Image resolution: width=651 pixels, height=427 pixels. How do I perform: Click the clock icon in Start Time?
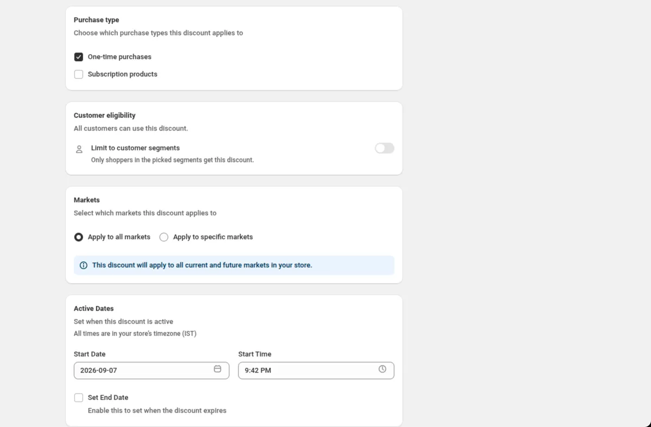click(x=382, y=369)
